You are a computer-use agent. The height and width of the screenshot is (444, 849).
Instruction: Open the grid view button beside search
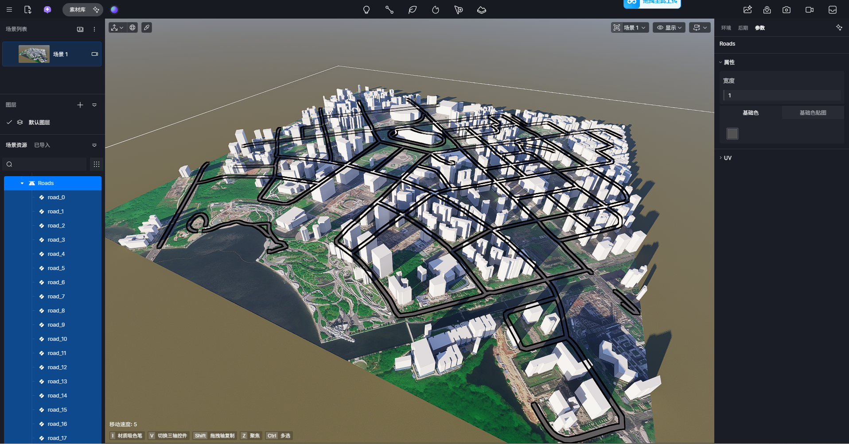click(x=96, y=164)
